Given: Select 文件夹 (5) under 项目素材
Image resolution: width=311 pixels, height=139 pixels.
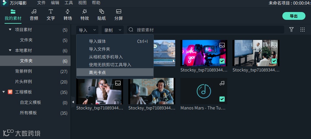Looking at the screenshot, I should [x=35, y=40].
